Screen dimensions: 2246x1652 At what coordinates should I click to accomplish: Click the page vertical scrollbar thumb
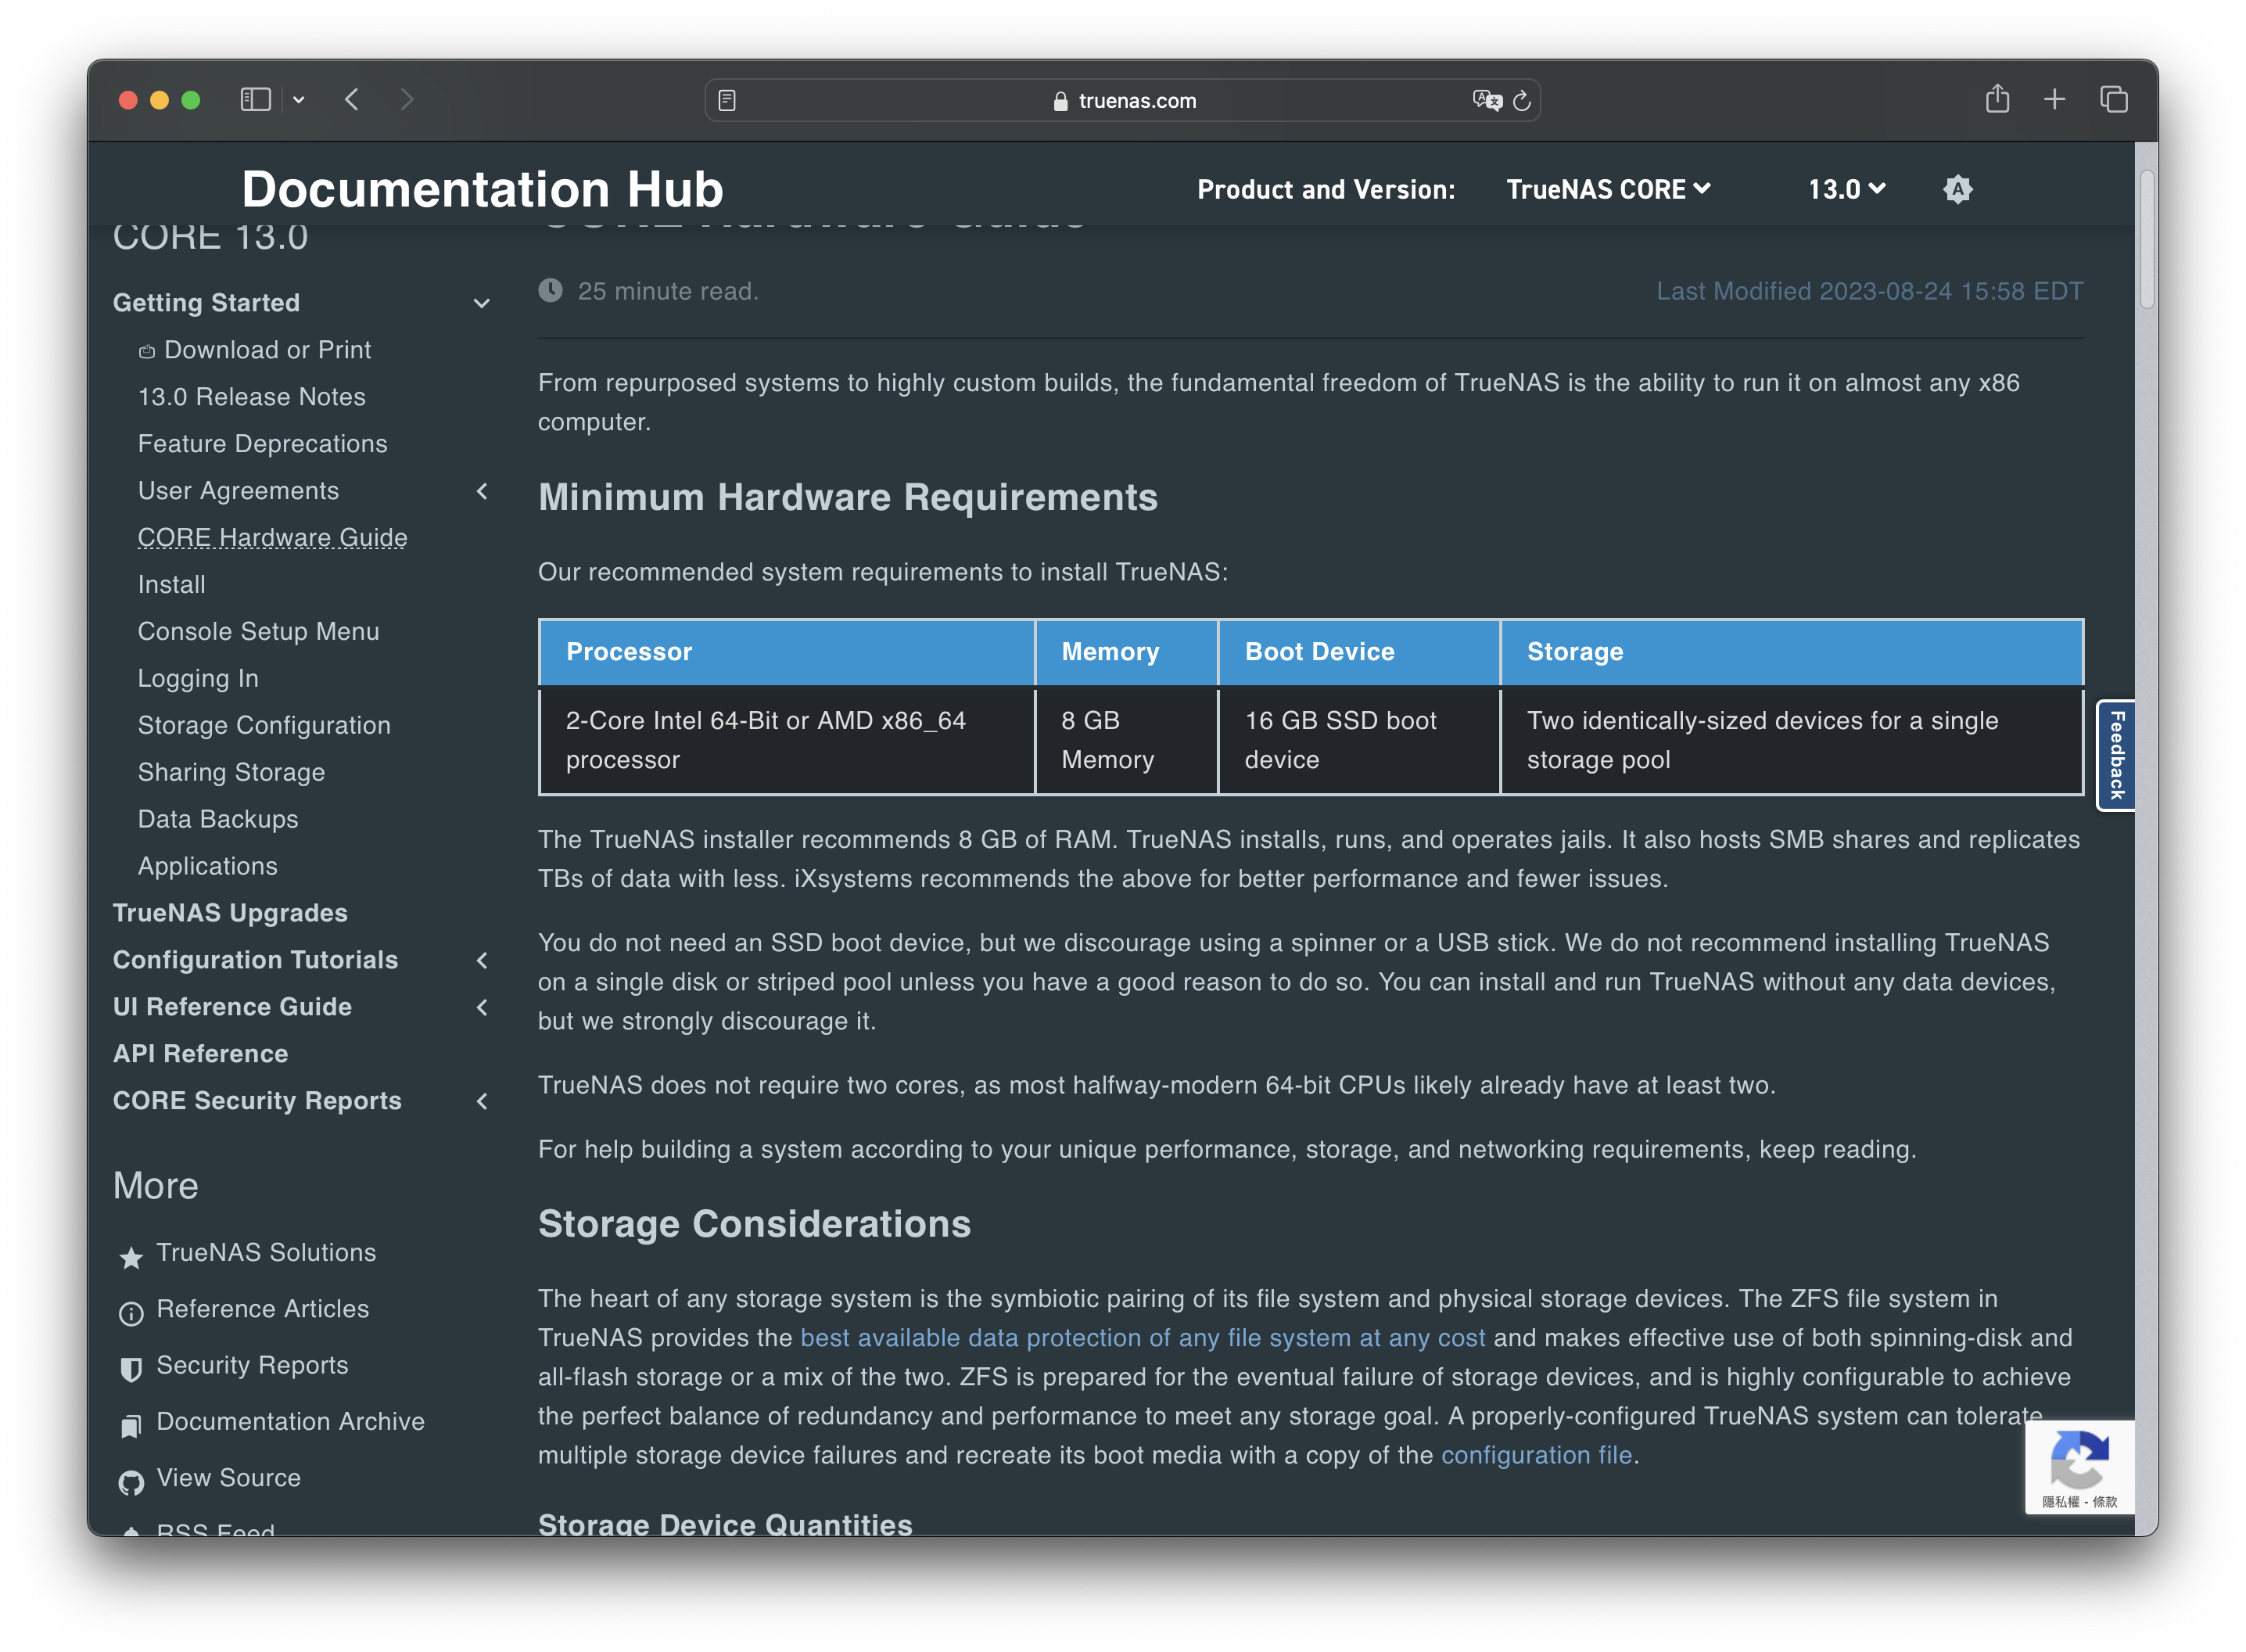[x=2145, y=240]
